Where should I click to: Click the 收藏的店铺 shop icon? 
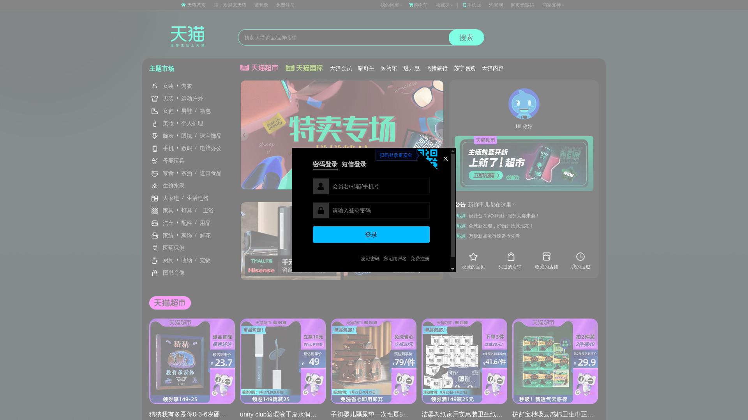pos(547,257)
